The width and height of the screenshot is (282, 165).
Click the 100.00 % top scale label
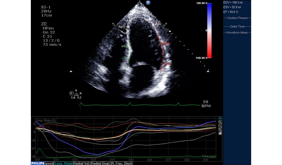(x=202, y=3)
